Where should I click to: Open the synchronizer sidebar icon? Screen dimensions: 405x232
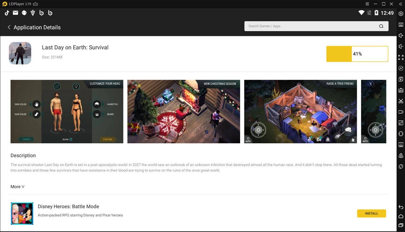pos(401,123)
